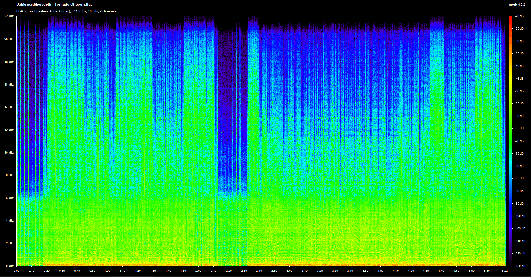Click the -20 dB legend label
This screenshot has width=531, height=277.
point(519,16)
